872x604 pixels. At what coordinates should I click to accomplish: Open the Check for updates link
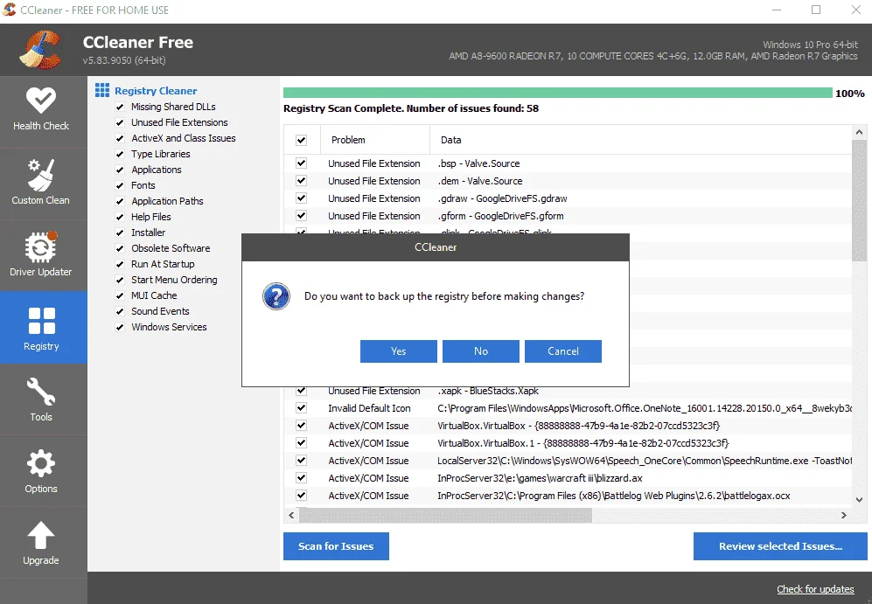point(815,589)
